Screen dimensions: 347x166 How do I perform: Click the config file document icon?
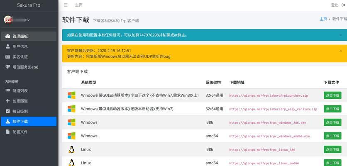coord(8,132)
